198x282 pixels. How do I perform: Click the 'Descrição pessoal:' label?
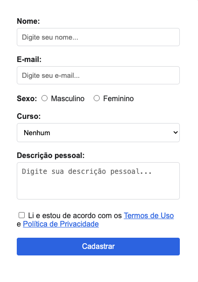(x=51, y=155)
